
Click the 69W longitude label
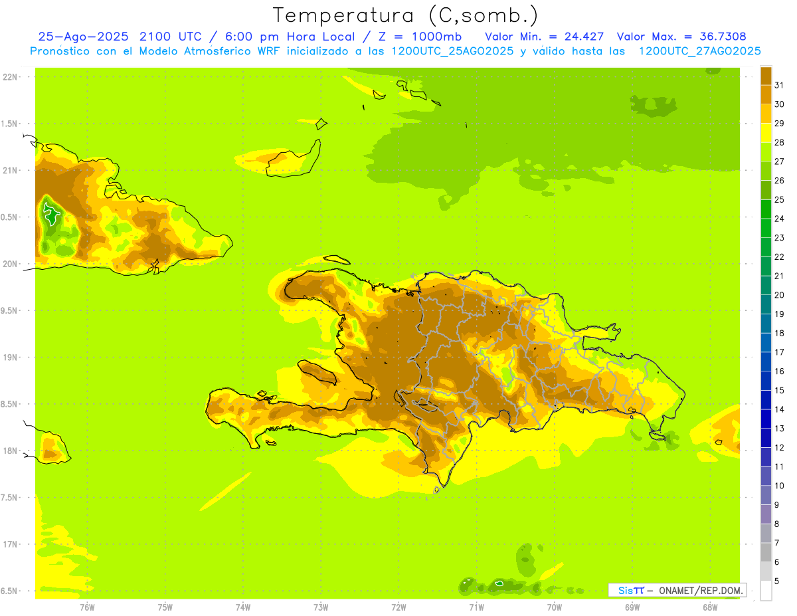632,607
